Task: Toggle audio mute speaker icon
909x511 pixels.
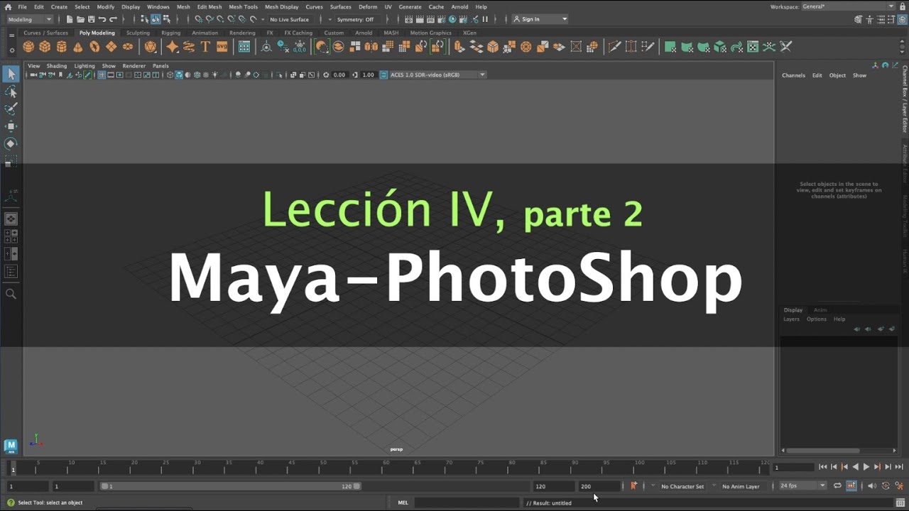Action: [872, 486]
